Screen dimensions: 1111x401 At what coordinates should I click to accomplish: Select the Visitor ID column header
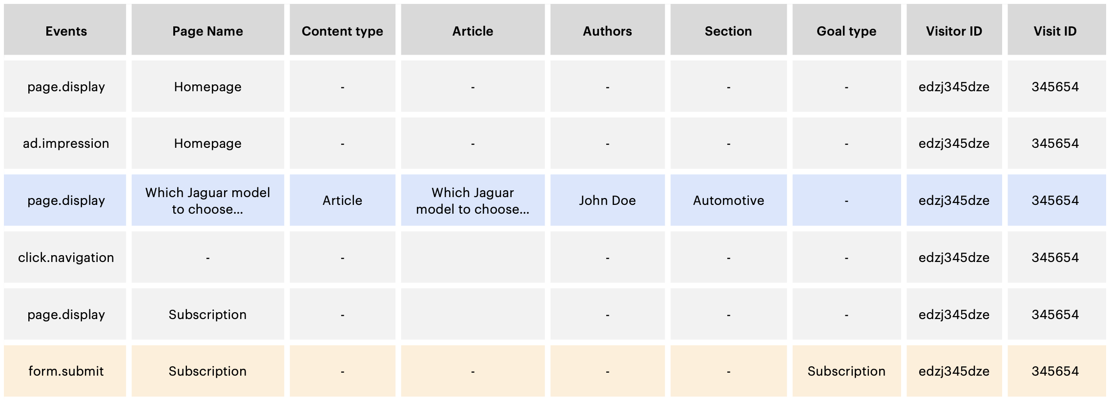coord(954,31)
